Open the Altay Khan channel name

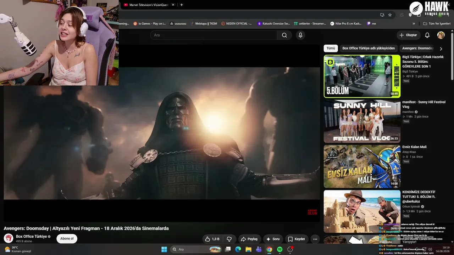[409, 152]
